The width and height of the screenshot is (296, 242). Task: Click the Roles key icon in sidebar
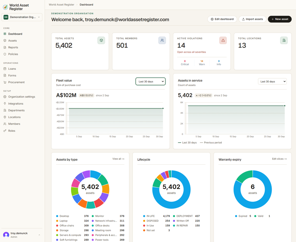click(5, 131)
